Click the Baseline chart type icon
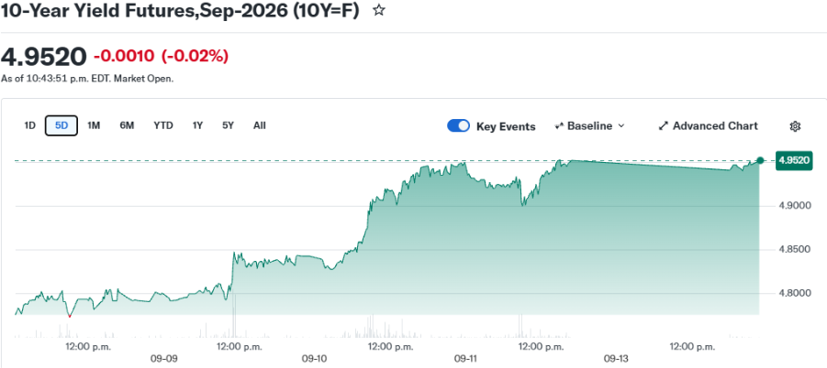The image size is (827, 368). click(559, 126)
